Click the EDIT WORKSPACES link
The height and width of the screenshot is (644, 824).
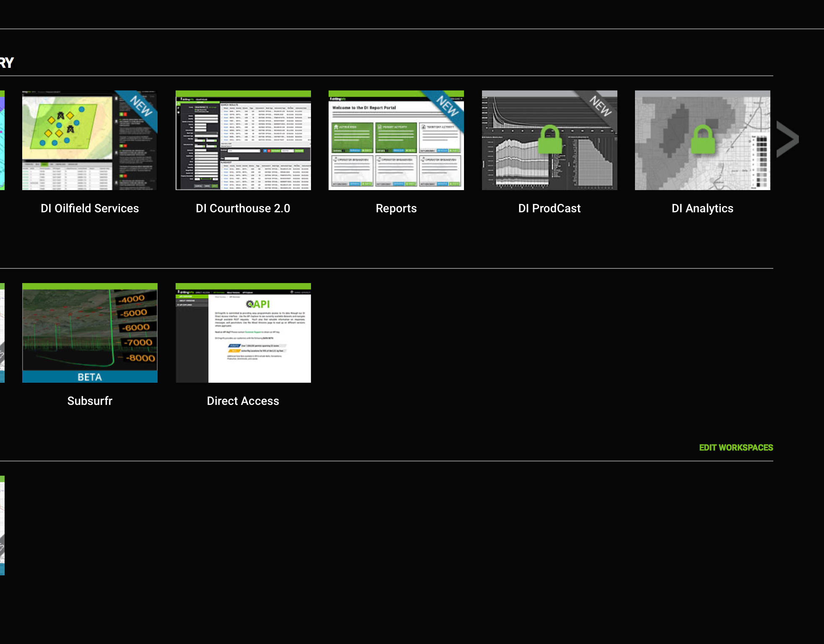pos(736,448)
